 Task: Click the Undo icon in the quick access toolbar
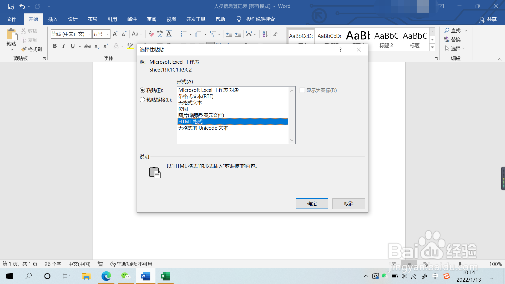tap(22, 6)
